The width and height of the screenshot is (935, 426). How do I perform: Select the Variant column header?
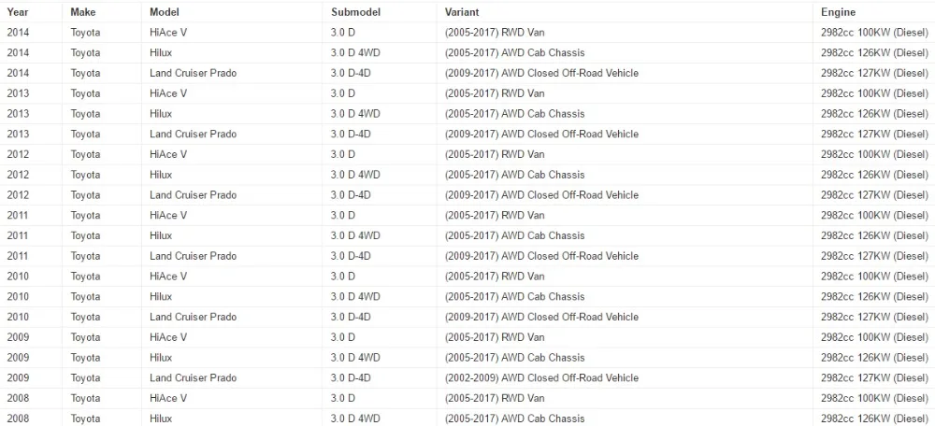tap(462, 12)
